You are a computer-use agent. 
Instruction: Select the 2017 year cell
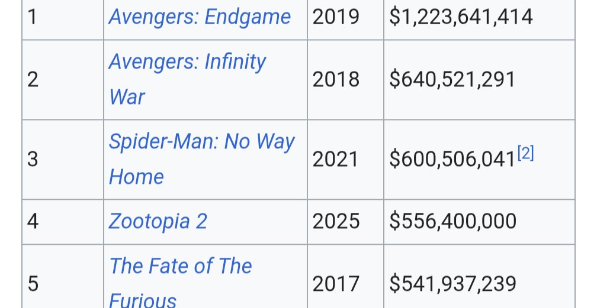[x=336, y=284]
